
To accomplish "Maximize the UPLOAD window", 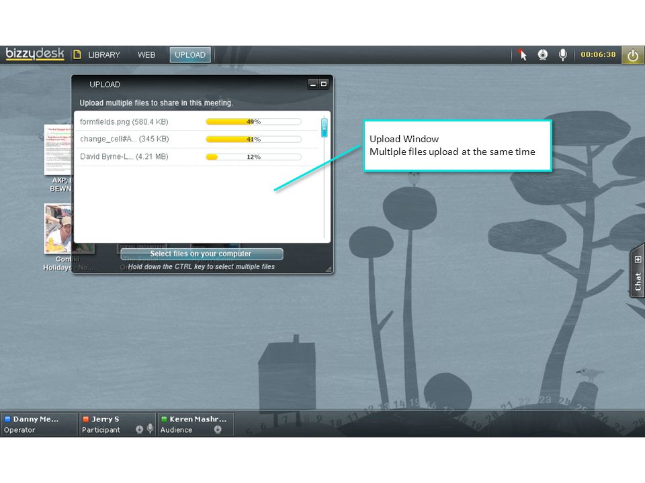I will [324, 85].
